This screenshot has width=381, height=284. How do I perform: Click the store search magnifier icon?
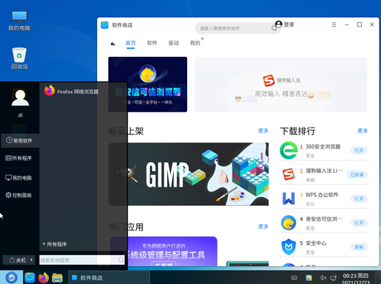click(274, 28)
